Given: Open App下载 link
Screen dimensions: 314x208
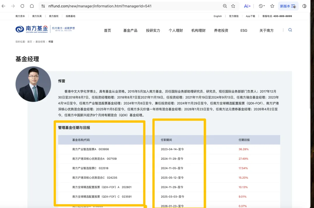Looking at the screenshot, I should pos(250,16).
